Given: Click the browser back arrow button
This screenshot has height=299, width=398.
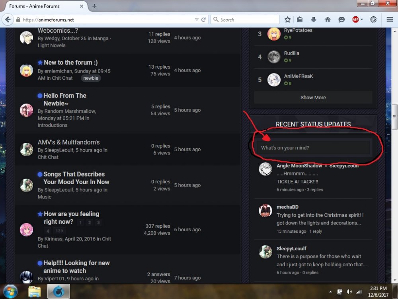Looking at the screenshot, I should pyautogui.click(x=8, y=20).
